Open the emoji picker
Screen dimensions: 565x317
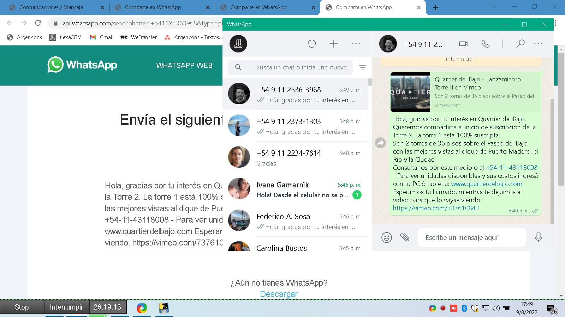387,237
